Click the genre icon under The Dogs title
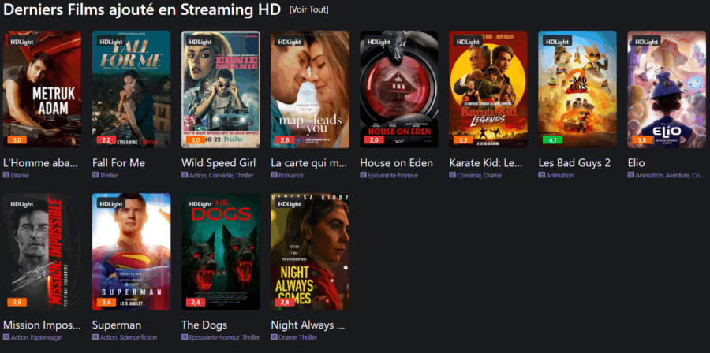The image size is (710, 353). click(185, 337)
